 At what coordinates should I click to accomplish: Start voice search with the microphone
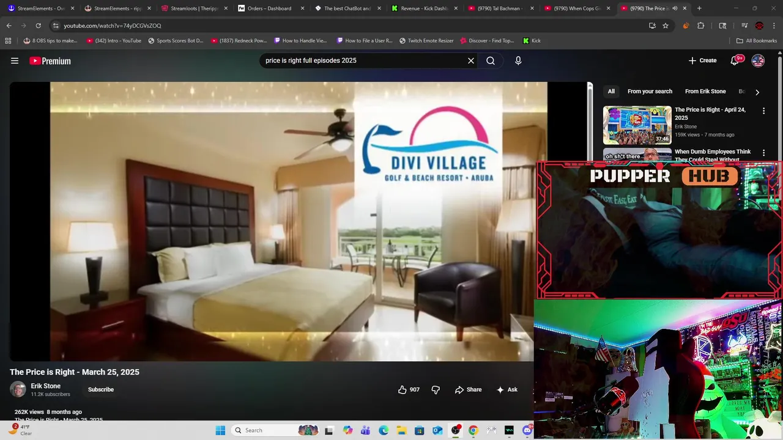[x=518, y=61]
